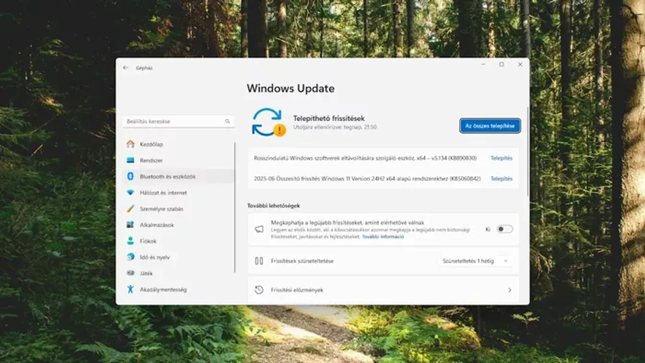This screenshot has height=363, width=645.
Task: Click the Személyre szabás brush icon
Action: pos(130,209)
